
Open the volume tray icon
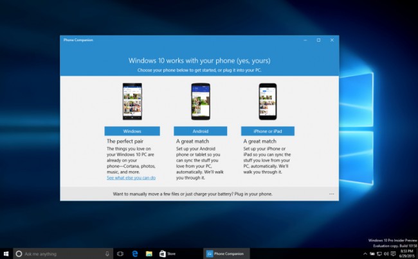[386, 254]
